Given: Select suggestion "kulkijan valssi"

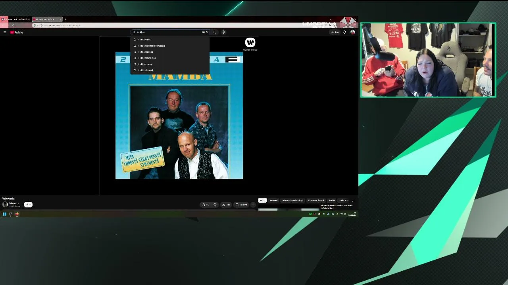Looking at the screenshot, I should click(170, 64).
